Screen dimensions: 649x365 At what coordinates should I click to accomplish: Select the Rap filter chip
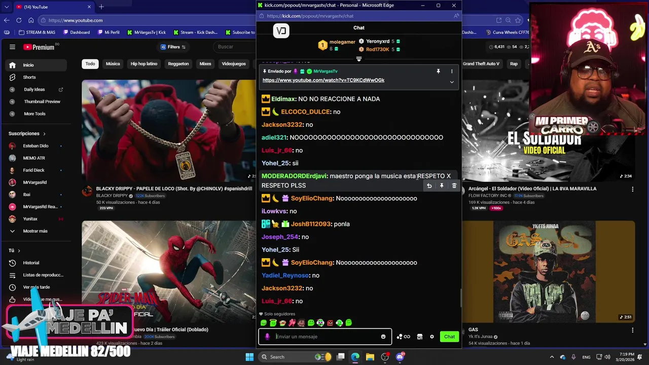click(514, 64)
